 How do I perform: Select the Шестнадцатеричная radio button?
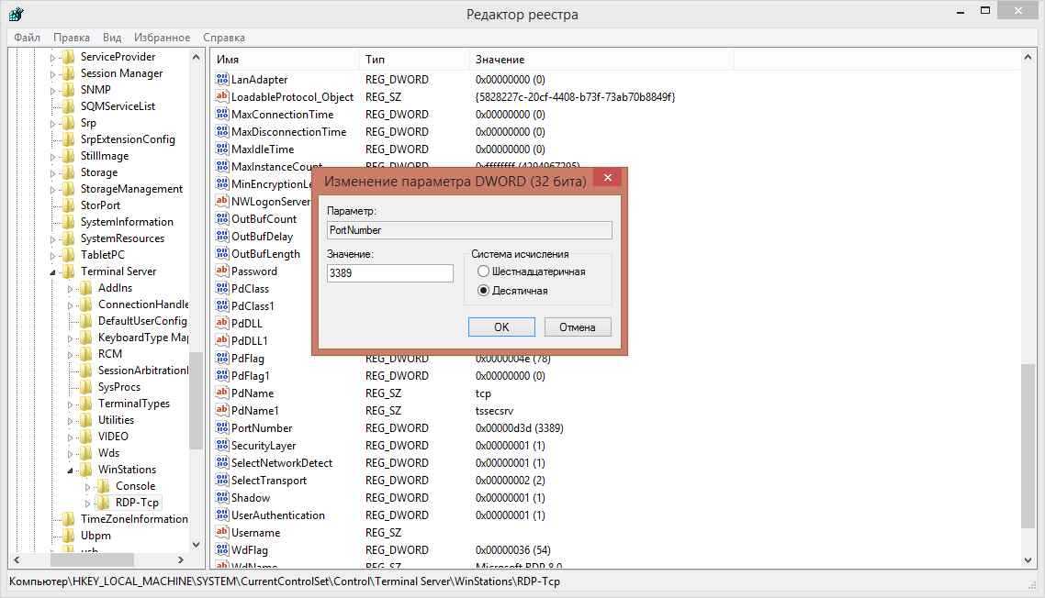[484, 271]
